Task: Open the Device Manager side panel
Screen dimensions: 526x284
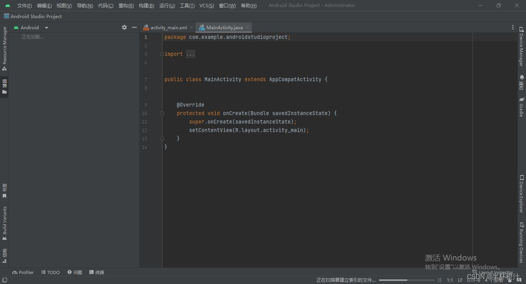Action: pyautogui.click(x=521, y=46)
